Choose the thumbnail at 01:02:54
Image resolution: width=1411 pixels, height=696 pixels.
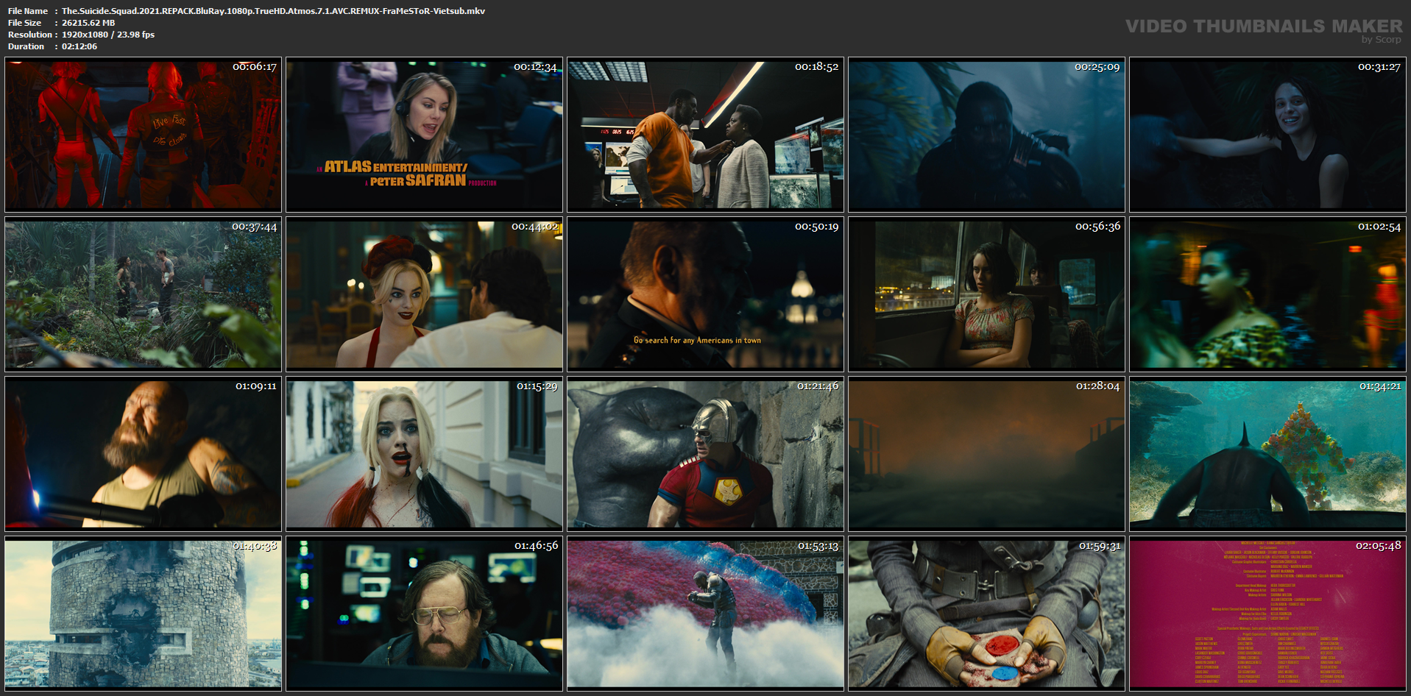coord(1267,294)
